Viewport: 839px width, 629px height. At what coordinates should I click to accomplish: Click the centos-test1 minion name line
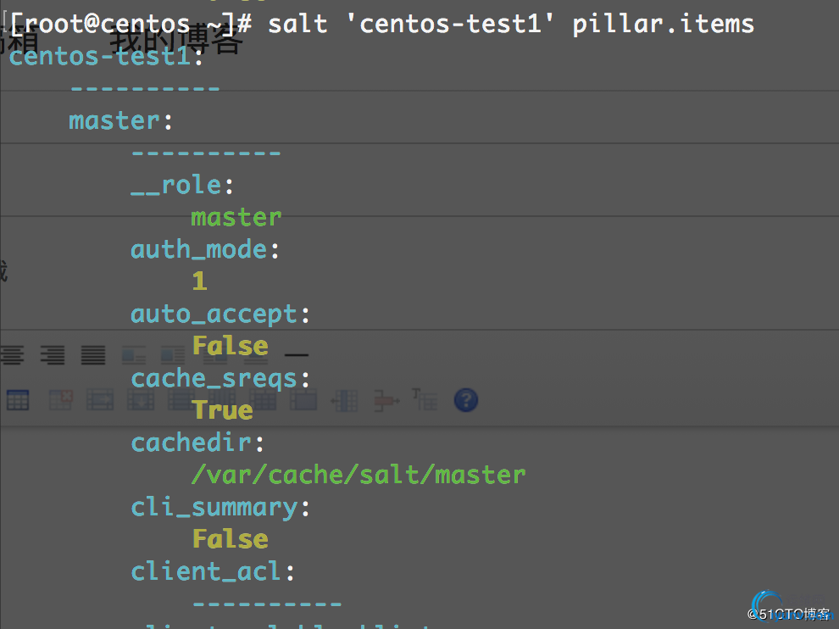coord(106,56)
